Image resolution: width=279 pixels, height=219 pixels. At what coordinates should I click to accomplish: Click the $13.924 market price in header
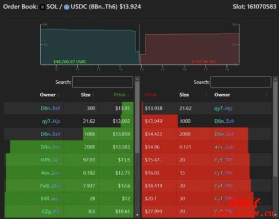[130, 7]
